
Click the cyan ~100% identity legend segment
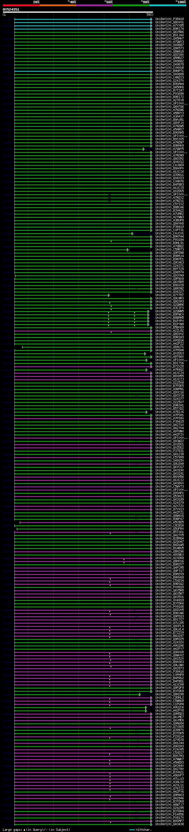point(168,5)
